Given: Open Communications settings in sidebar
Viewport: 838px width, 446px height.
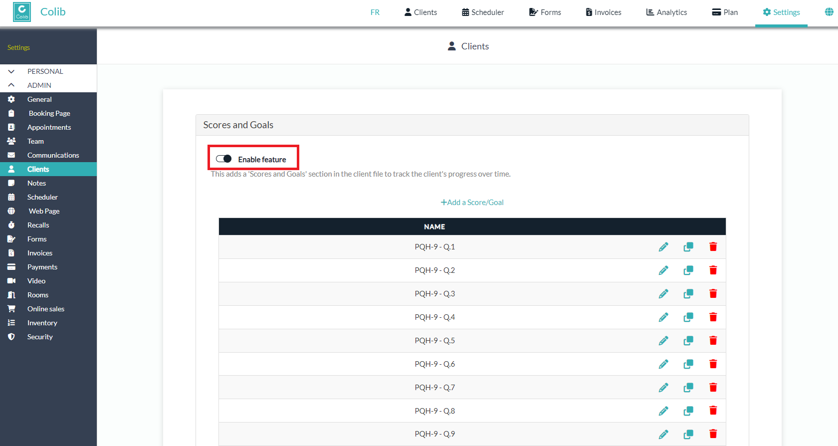Looking at the screenshot, I should [48, 155].
